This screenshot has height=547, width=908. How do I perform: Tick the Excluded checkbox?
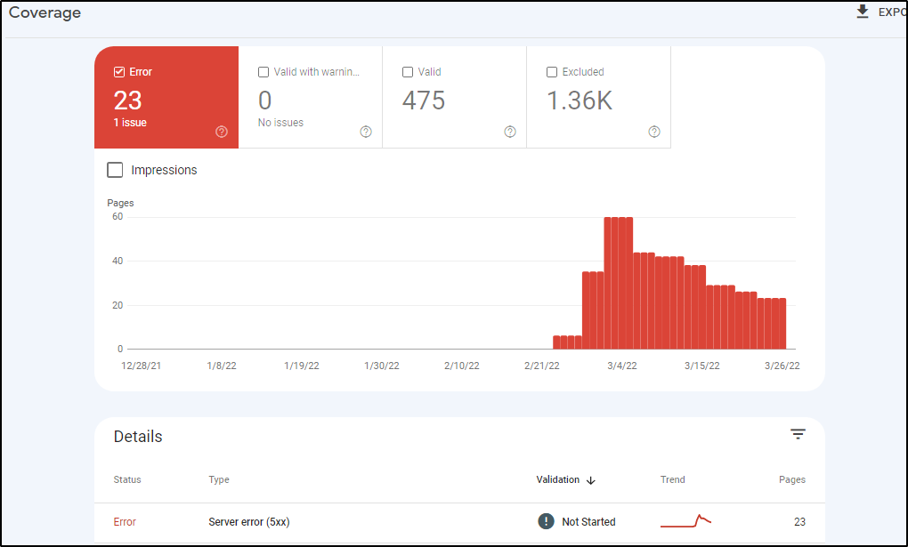pos(552,72)
